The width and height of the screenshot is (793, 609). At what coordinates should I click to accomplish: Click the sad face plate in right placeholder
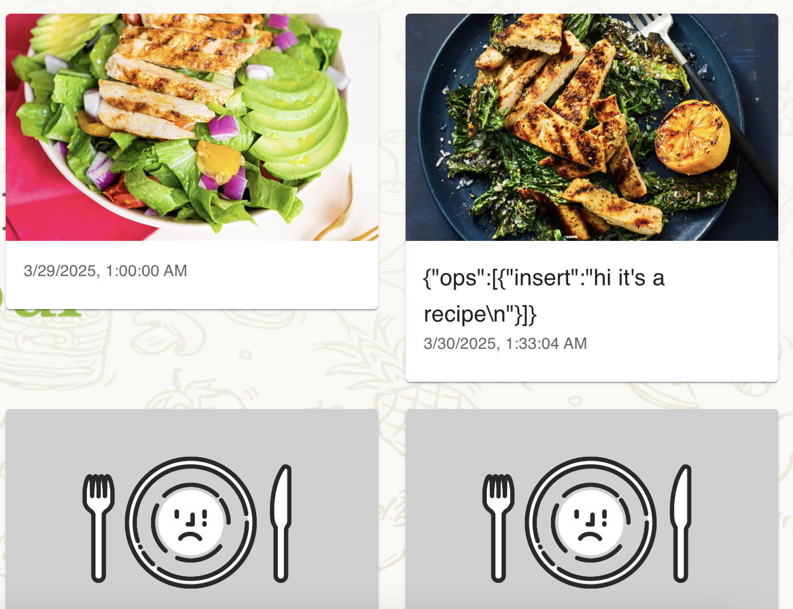(591, 523)
